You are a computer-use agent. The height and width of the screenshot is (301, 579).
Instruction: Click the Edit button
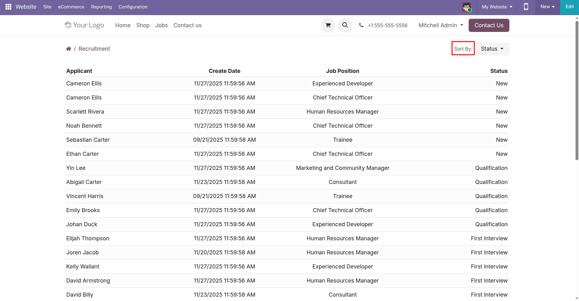(570, 6)
